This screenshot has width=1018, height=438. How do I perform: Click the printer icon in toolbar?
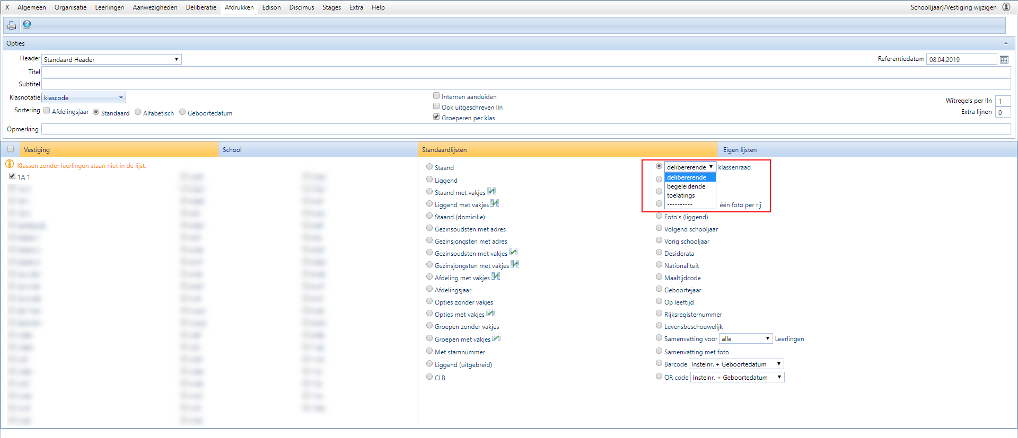11,25
